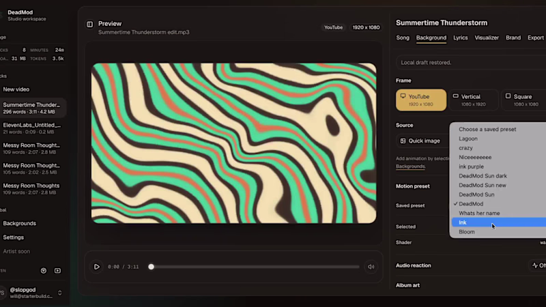Click the Summertime Thunderstorm edit.mp3 filename

[144, 32]
